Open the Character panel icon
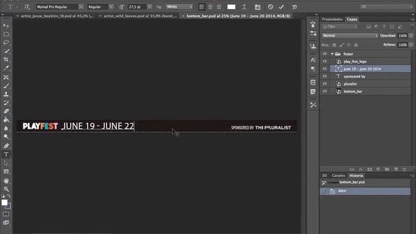The height and width of the screenshot is (234, 416). tap(313, 60)
